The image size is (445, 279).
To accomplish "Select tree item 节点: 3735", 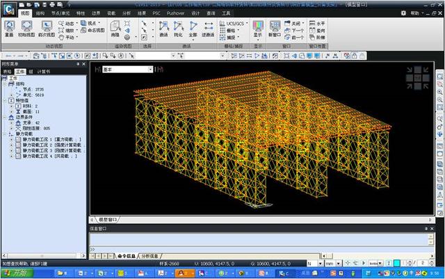I will click(33, 89).
